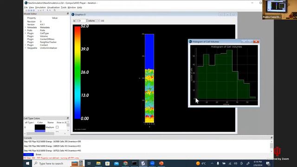Screen dimensions: 297x167
Task: Select the Plugin Volume row
Action: pyautogui.click(x=46, y=36)
